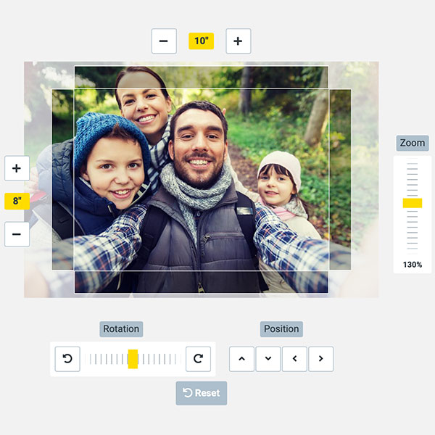Click the Position label
Image resolution: width=435 pixels, height=435 pixels.
(281, 329)
